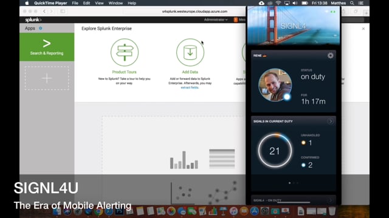Open AirPlay display menu

(287, 3)
